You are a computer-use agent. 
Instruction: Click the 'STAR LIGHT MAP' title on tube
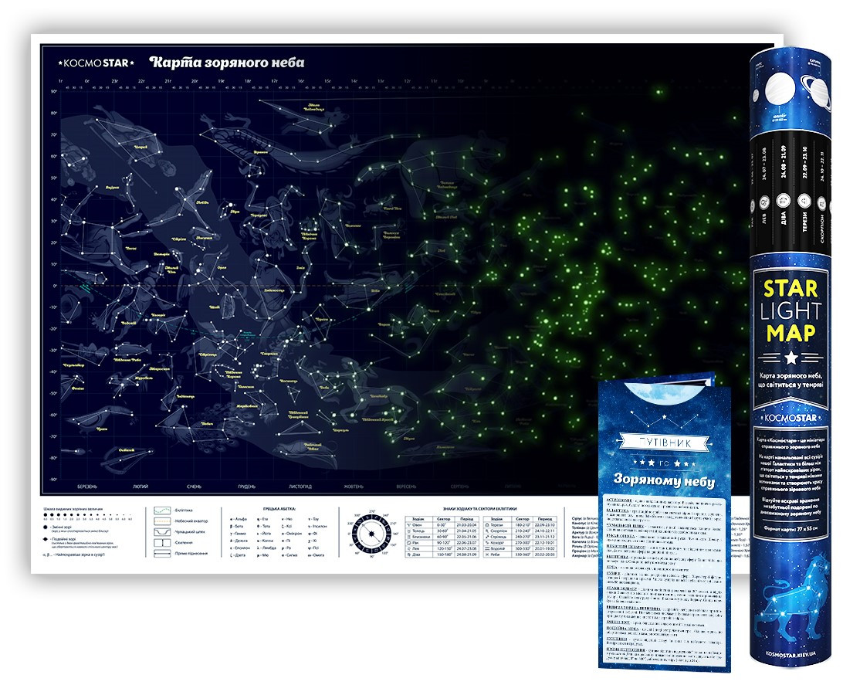point(791,310)
